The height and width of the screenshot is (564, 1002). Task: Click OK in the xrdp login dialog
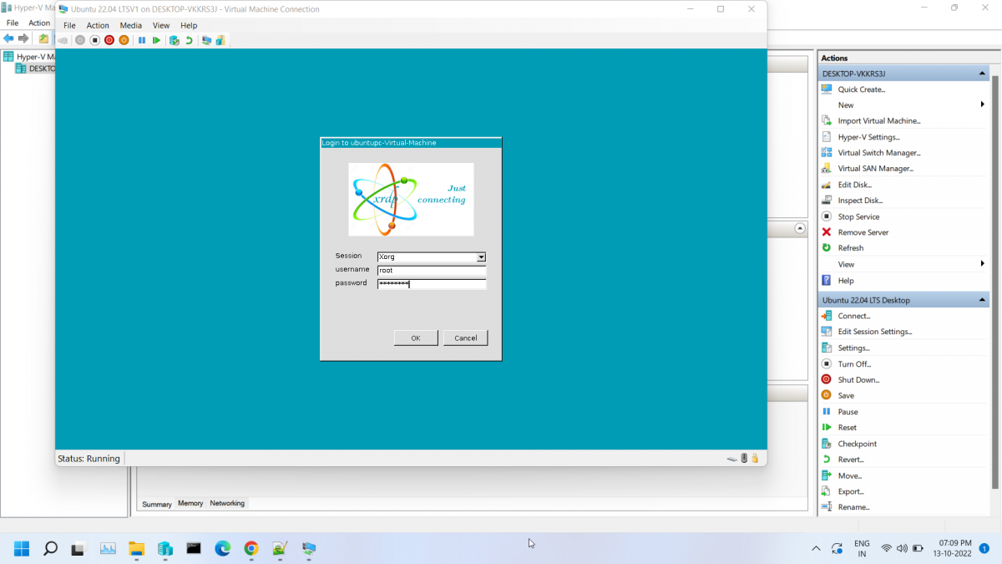pyautogui.click(x=416, y=338)
